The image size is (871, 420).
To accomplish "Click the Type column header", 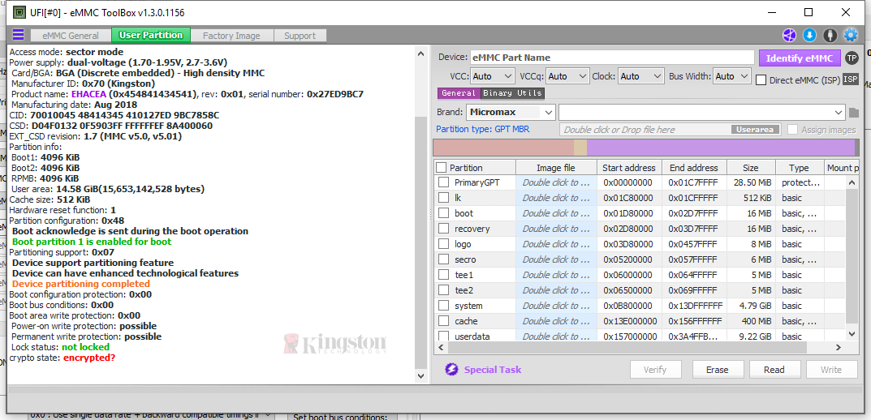I will tap(799, 168).
